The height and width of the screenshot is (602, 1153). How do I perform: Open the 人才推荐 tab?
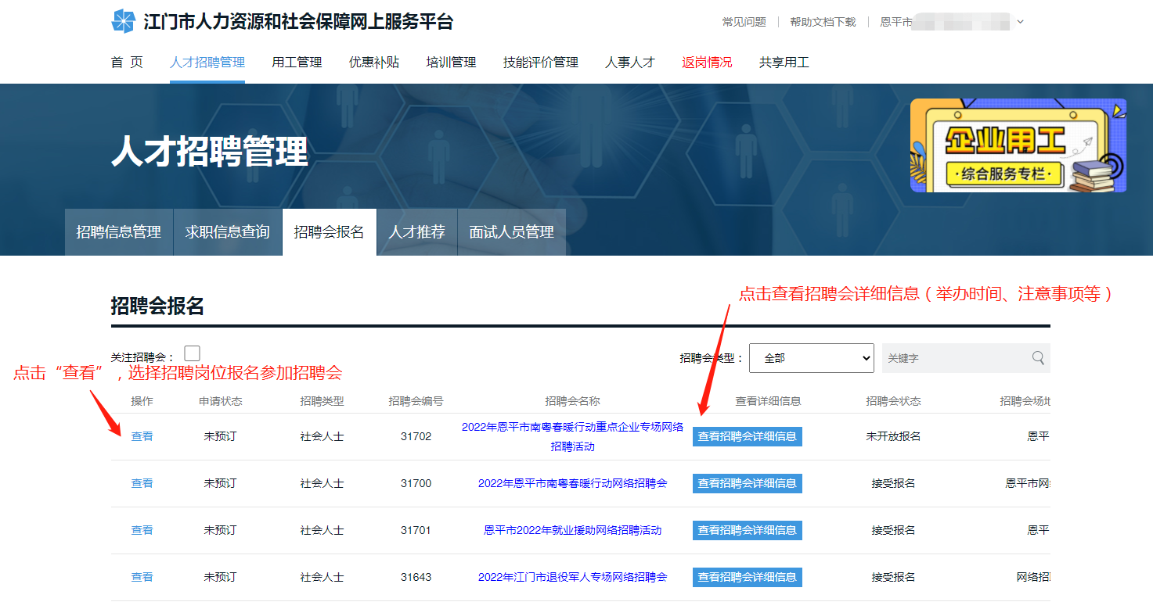(x=416, y=232)
